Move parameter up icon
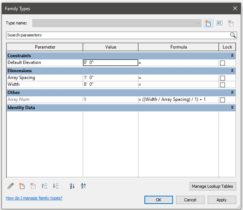Image resolution: width=243 pixels, height=210 pixels. [44, 186]
